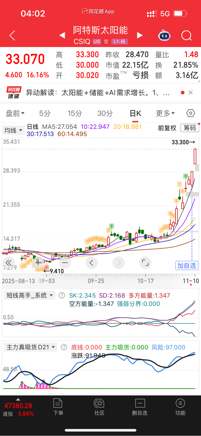Tap the 道指 value 47380.28
The image size is (201, 436).
pos(18,406)
